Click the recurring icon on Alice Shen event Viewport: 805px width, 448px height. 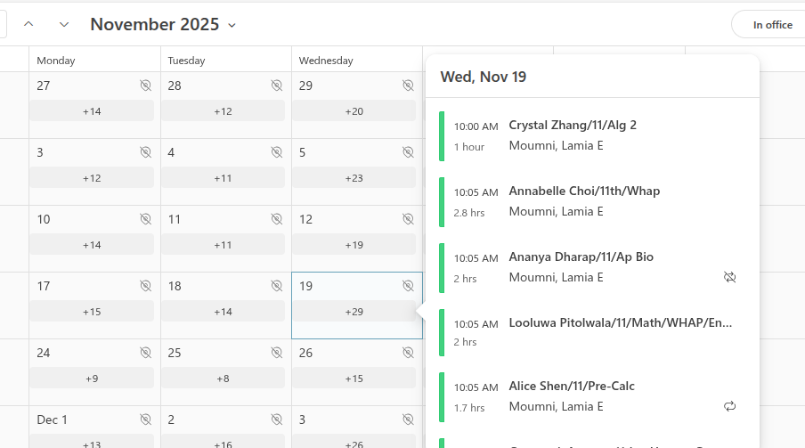point(730,407)
